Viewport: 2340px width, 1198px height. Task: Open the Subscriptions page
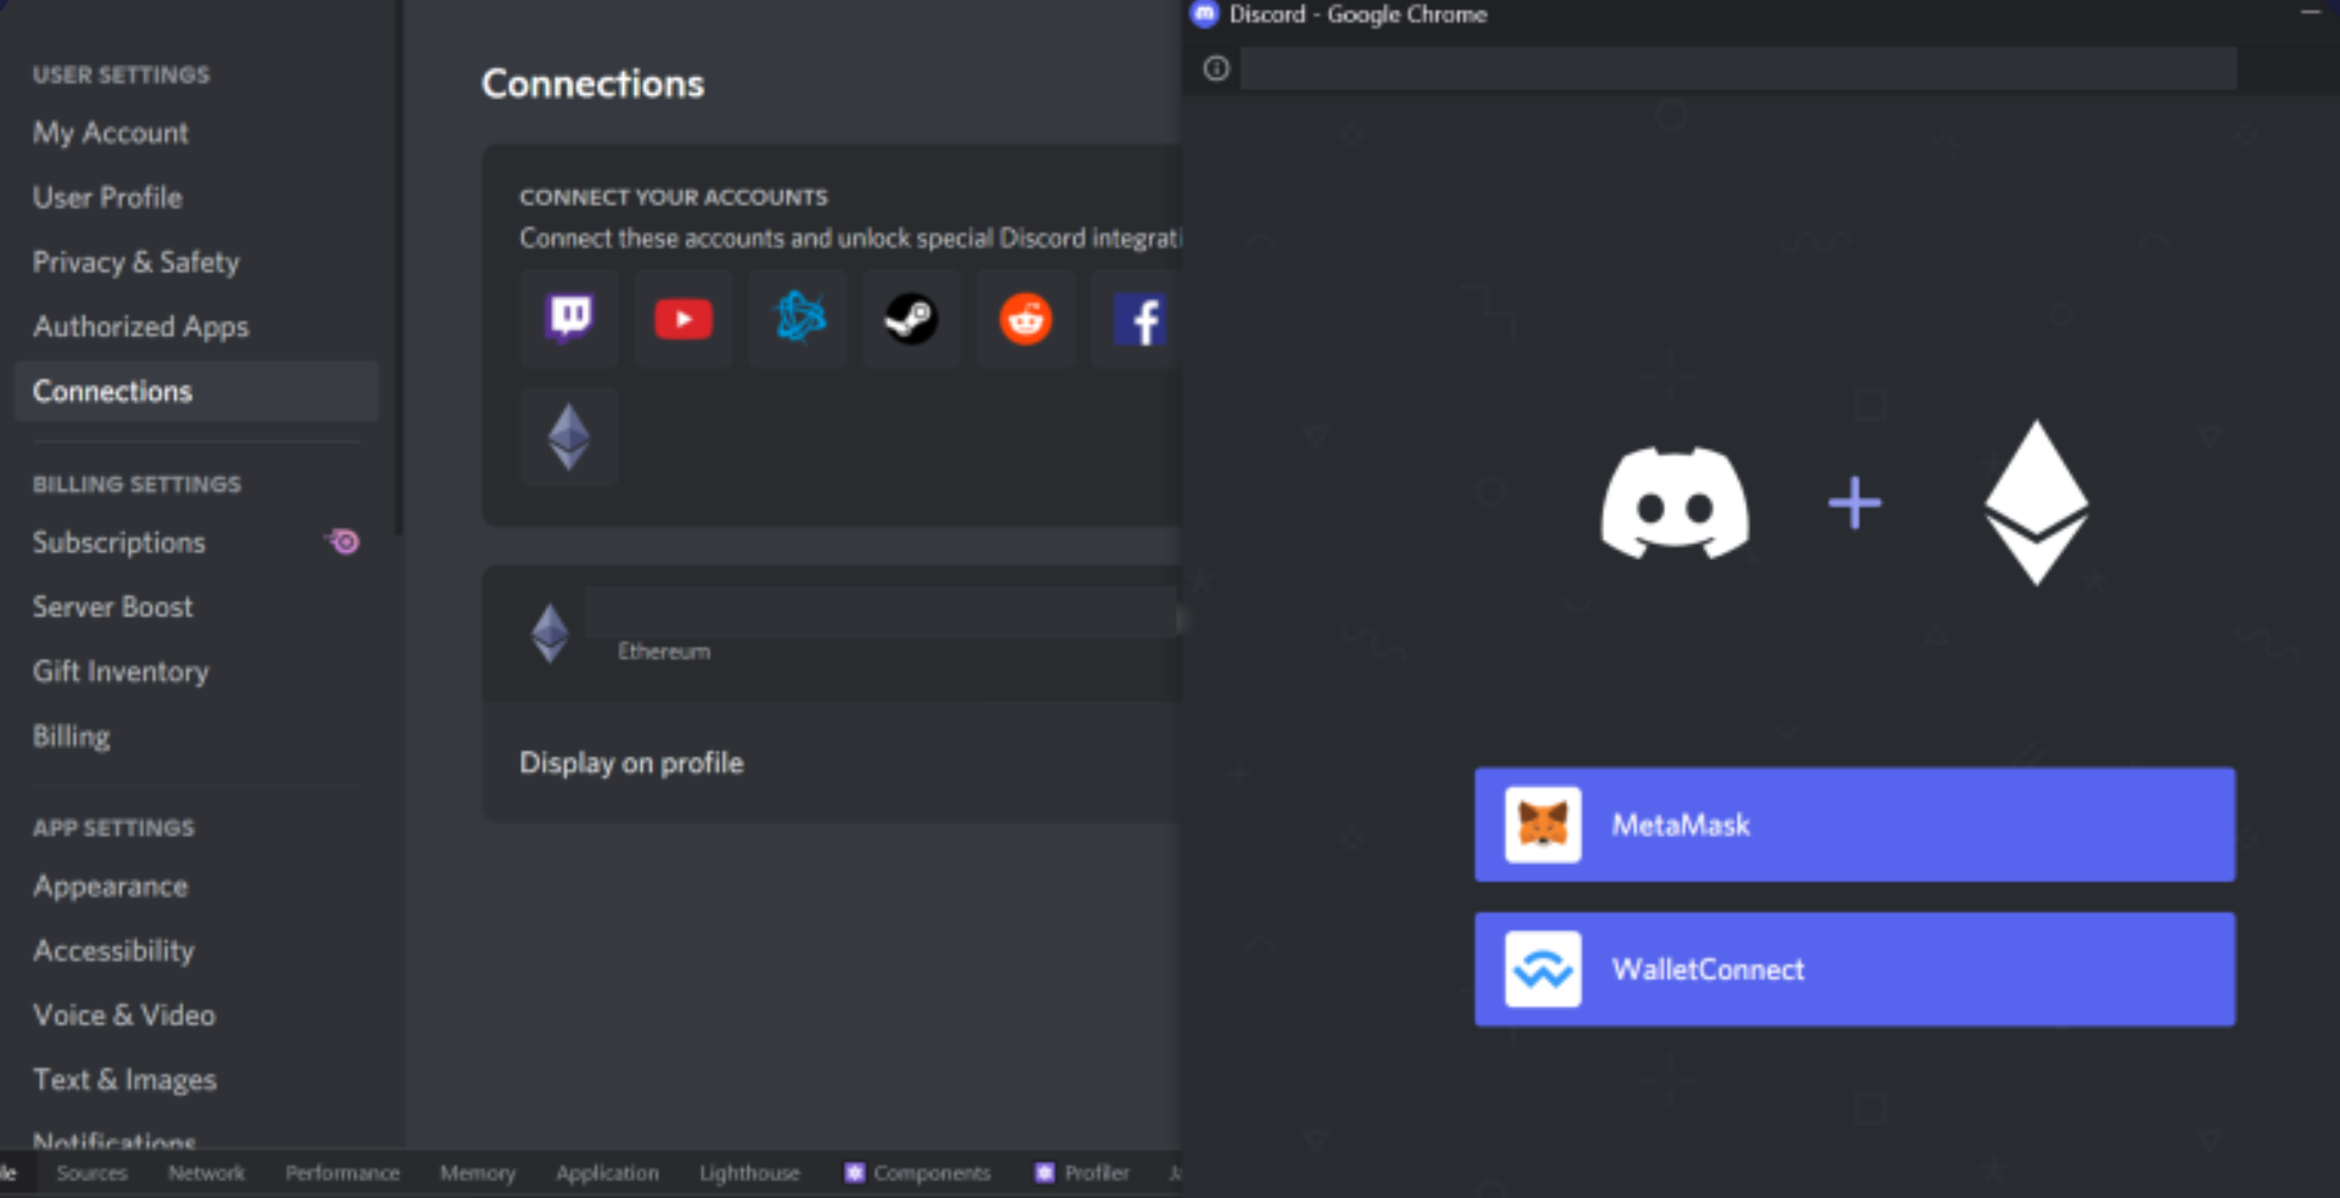pos(119,542)
